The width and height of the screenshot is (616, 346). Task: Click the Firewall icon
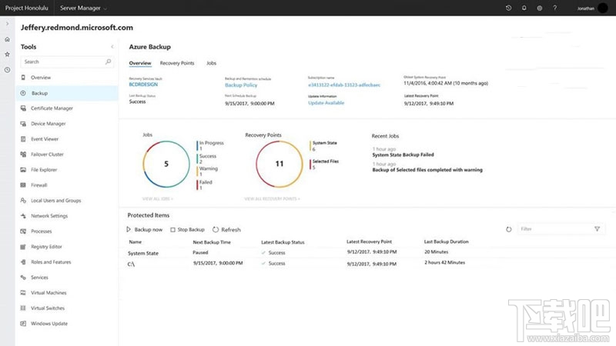click(x=23, y=185)
